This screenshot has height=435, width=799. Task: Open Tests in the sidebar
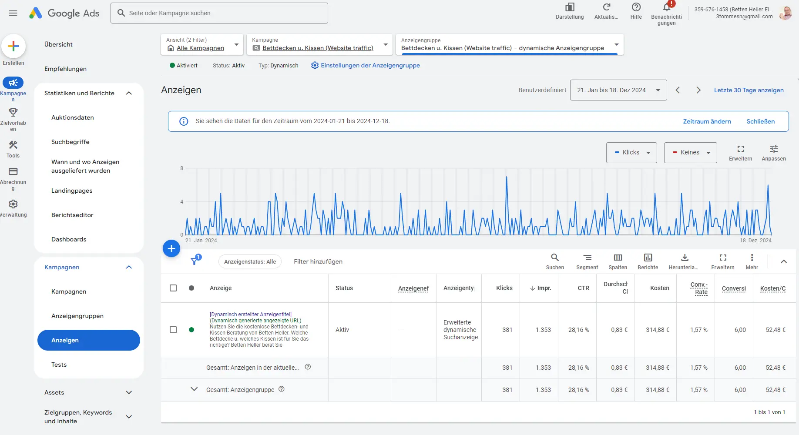59,365
